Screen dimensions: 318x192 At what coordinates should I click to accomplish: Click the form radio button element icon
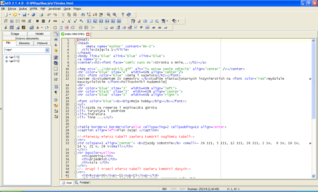[142, 27]
